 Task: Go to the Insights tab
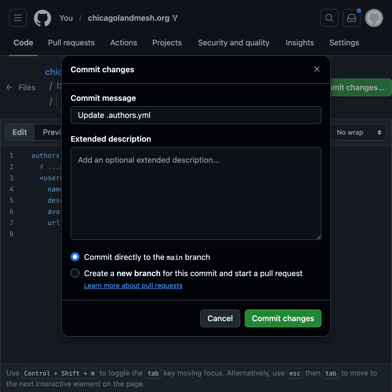(300, 43)
